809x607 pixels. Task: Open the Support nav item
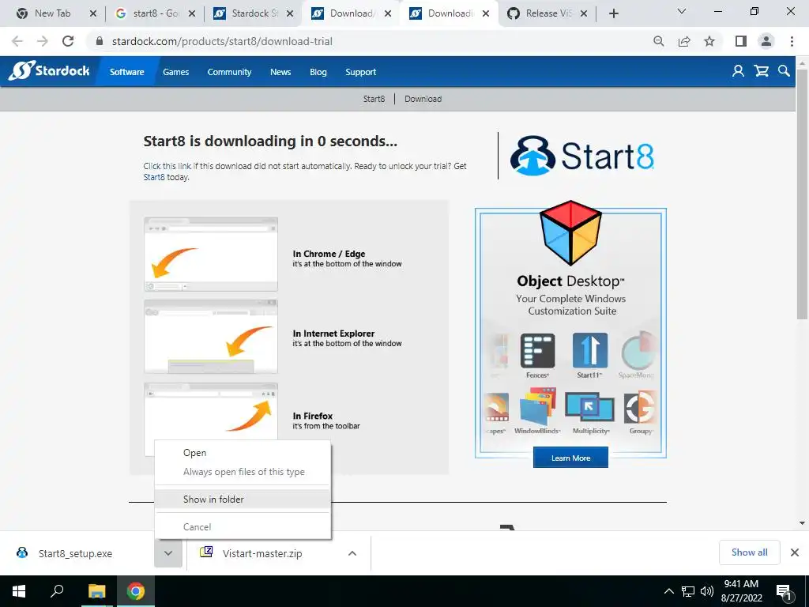pos(360,72)
